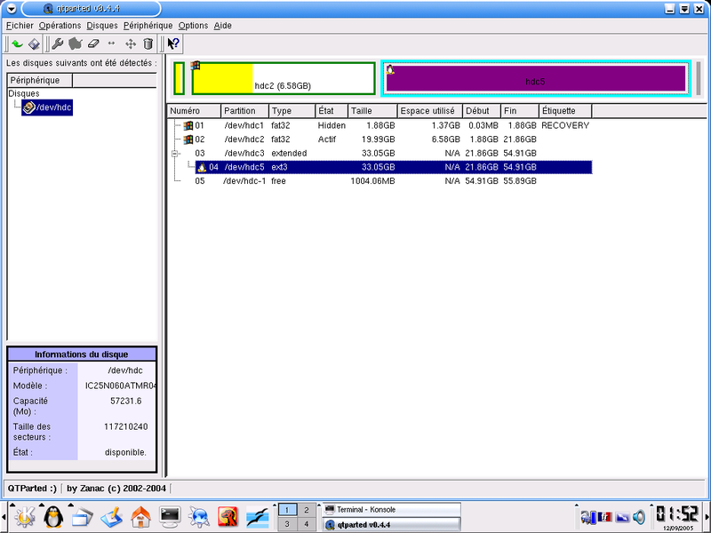
Task: Click the French keyboard layout flag
Action: coord(604,517)
